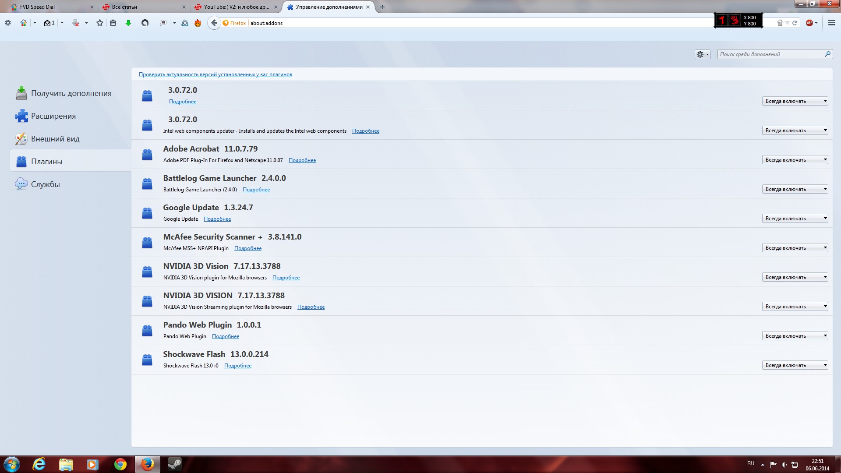Select the Службы category
Screen dimensions: 841x473
(x=45, y=184)
